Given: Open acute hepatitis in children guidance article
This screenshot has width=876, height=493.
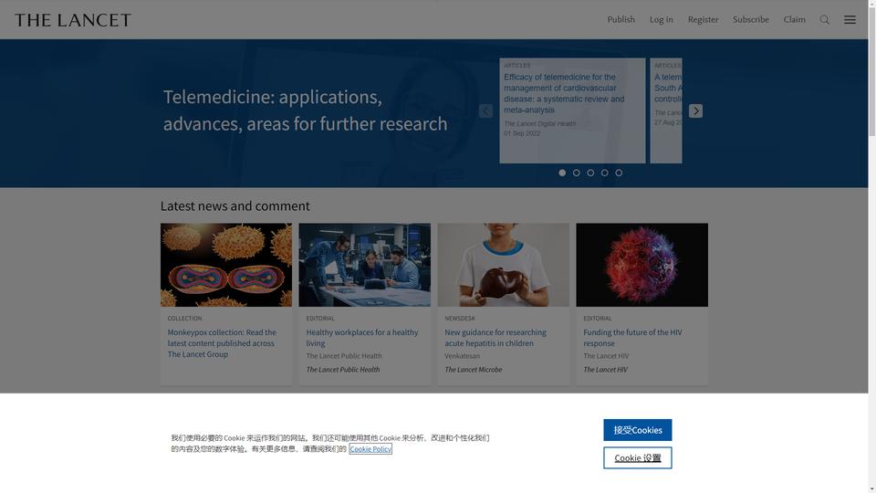Looking at the screenshot, I should [495, 338].
